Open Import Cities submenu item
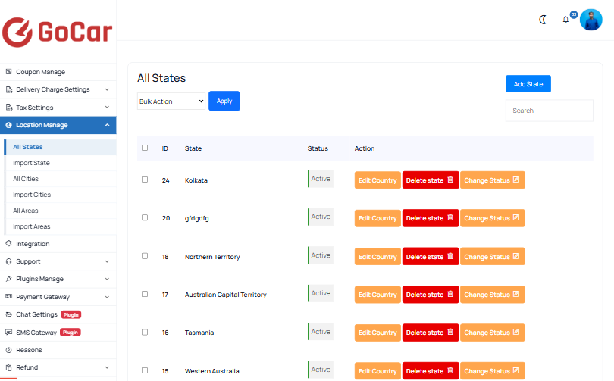 click(60, 195)
